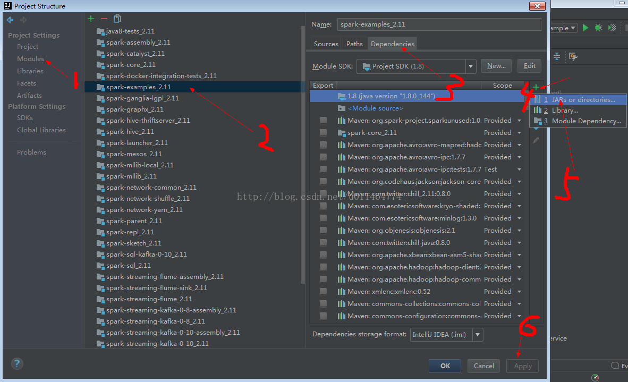This screenshot has width=628, height=382.
Task: Click the chill-java library bars icon
Action: coord(341,243)
